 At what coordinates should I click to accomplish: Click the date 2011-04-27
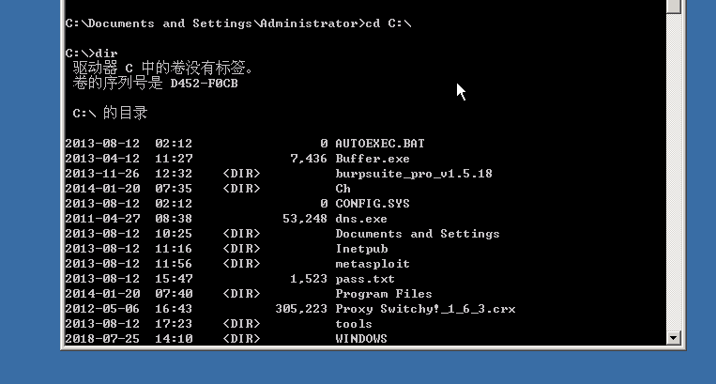click(x=102, y=219)
